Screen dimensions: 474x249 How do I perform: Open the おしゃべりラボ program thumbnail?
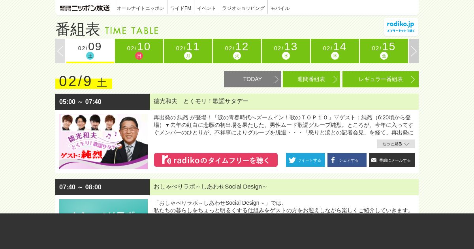(103, 206)
